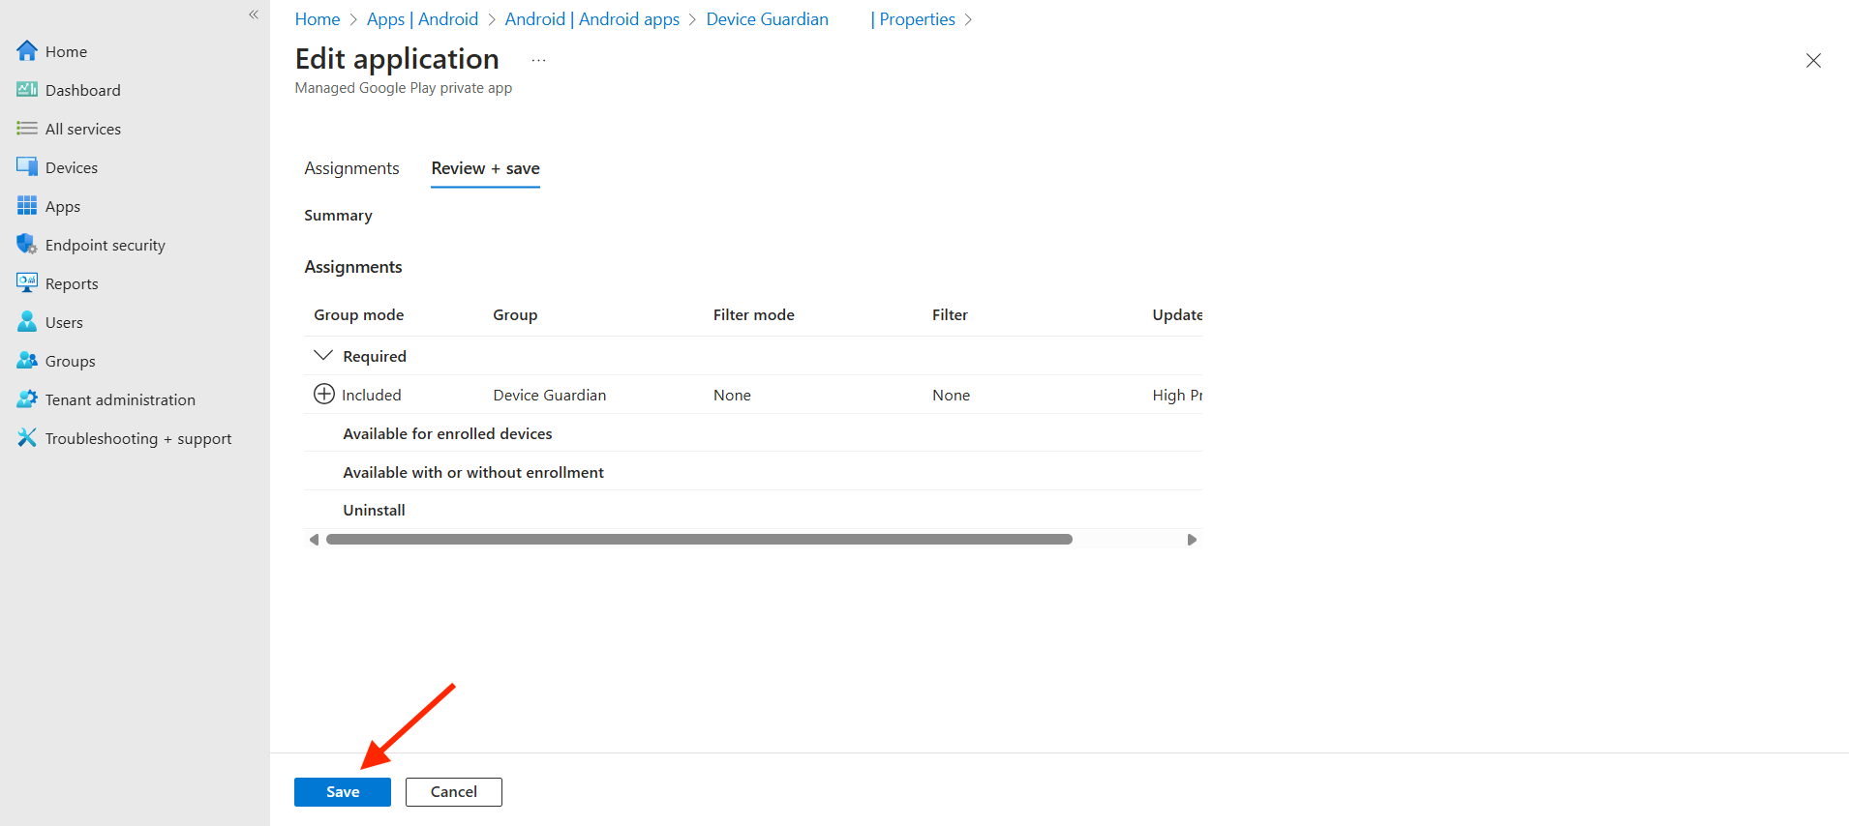Open Tenant administration gear icon
The width and height of the screenshot is (1849, 826).
(27, 399)
